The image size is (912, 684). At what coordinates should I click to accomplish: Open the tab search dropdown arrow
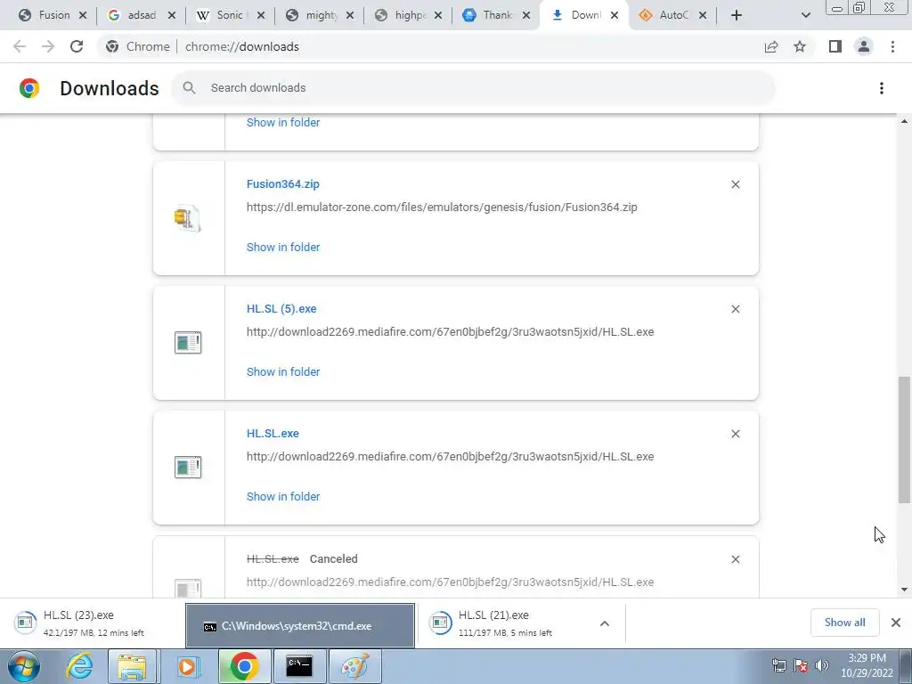(x=805, y=15)
